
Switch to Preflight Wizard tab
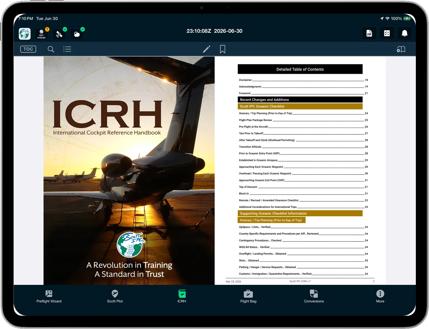click(x=49, y=297)
